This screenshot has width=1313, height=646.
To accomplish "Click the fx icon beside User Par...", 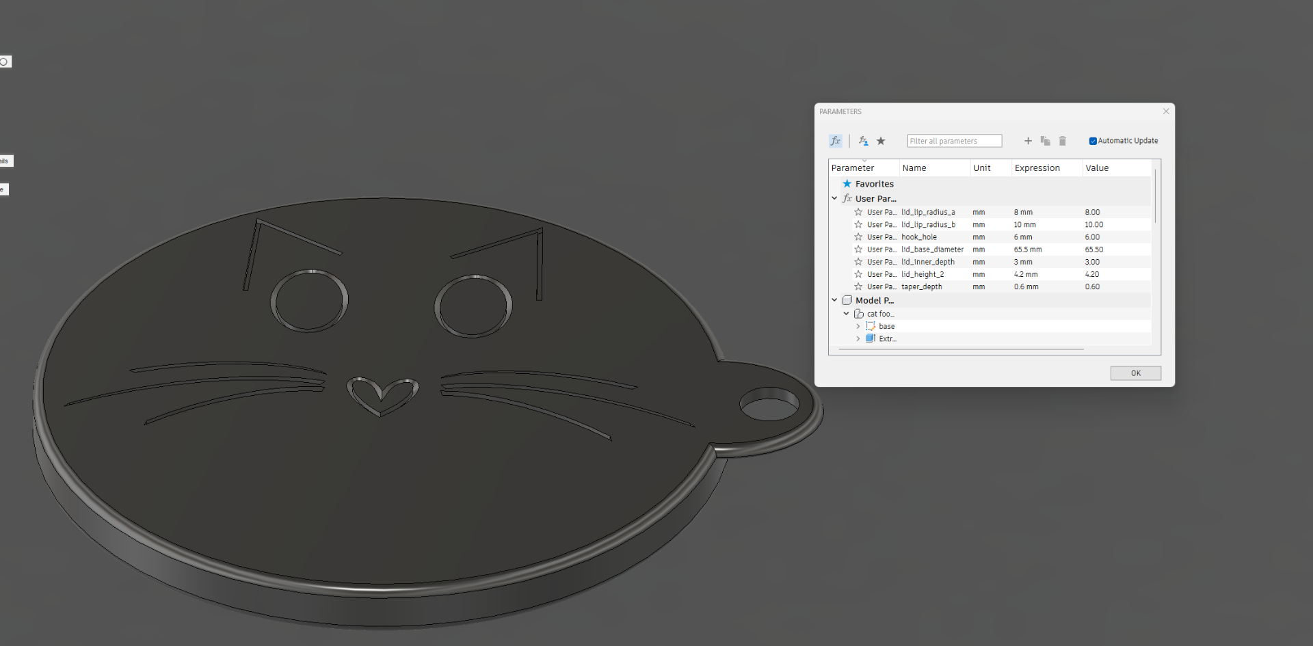I will 847,198.
